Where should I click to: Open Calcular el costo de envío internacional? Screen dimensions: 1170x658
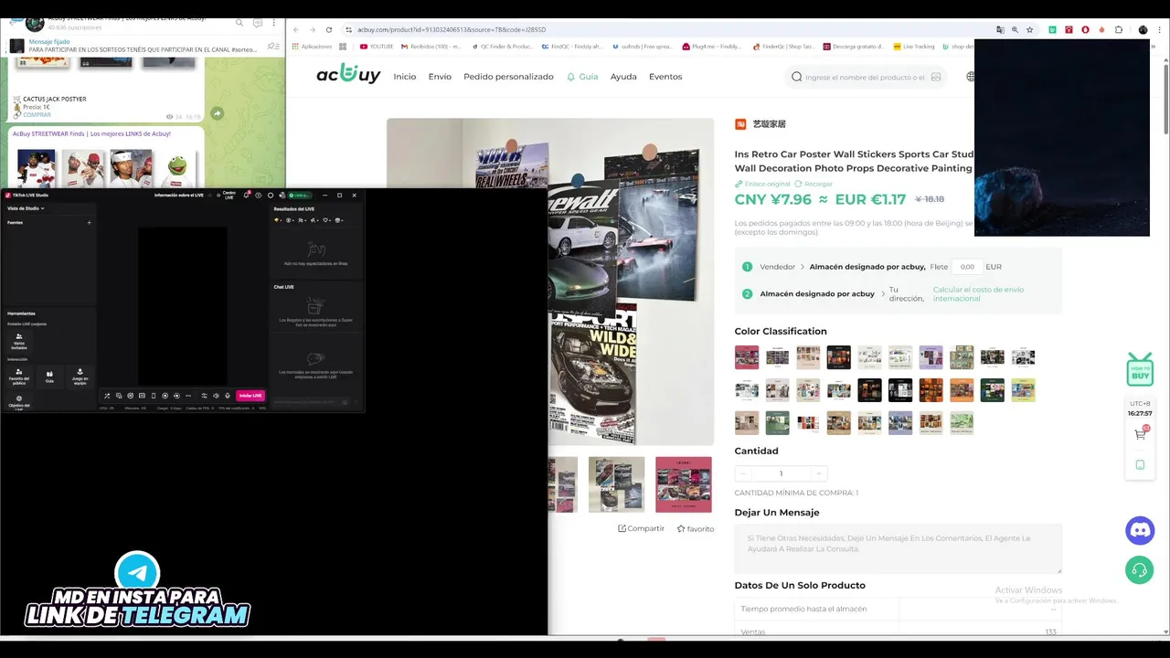978,294
